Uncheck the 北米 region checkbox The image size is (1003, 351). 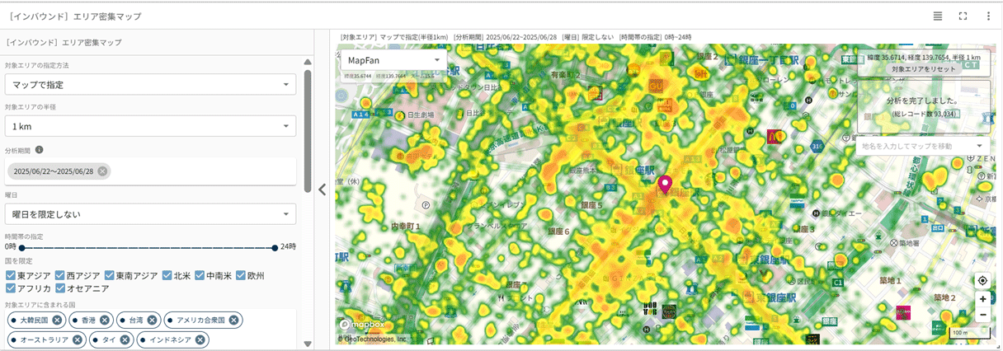(x=167, y=275)
